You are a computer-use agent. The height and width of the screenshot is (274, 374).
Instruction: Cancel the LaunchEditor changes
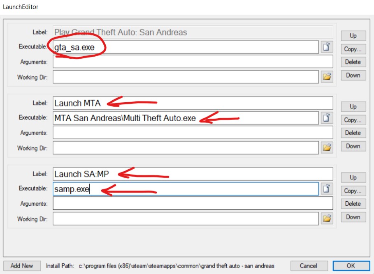coord(309,266)
